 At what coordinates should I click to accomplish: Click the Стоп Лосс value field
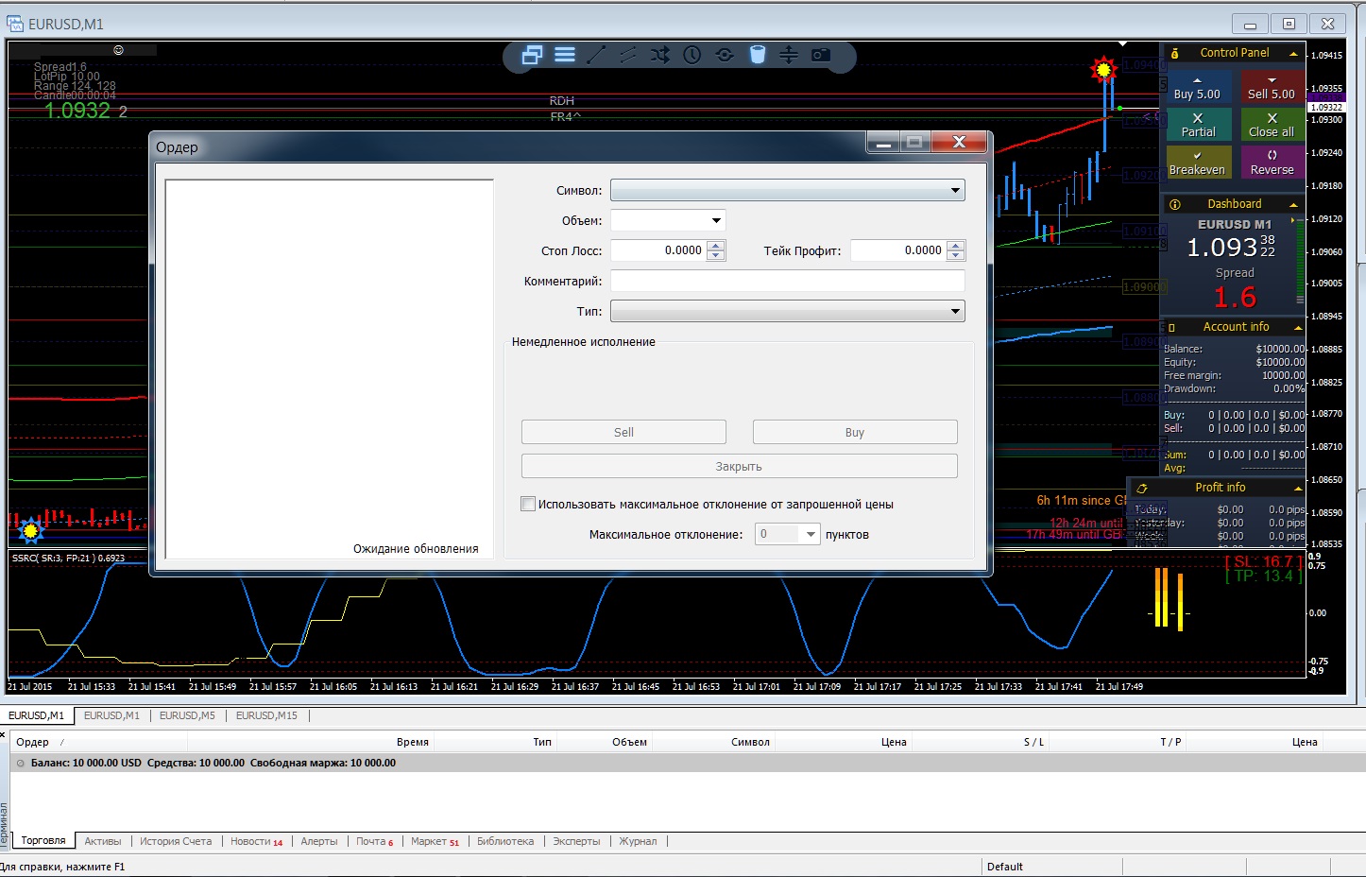658,250
